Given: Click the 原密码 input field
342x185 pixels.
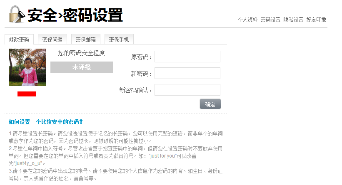Looking at the screenshot, I should (187, 57).
